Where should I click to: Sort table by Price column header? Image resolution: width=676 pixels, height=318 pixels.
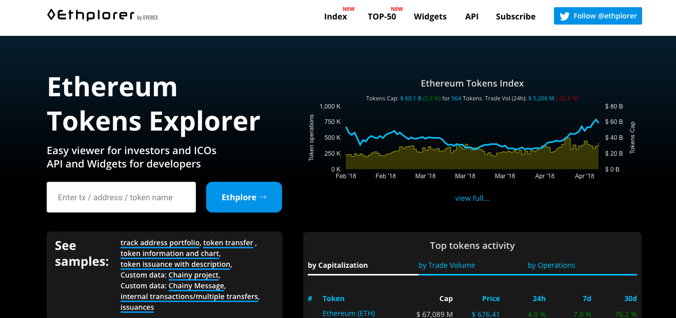coord(490,299)
